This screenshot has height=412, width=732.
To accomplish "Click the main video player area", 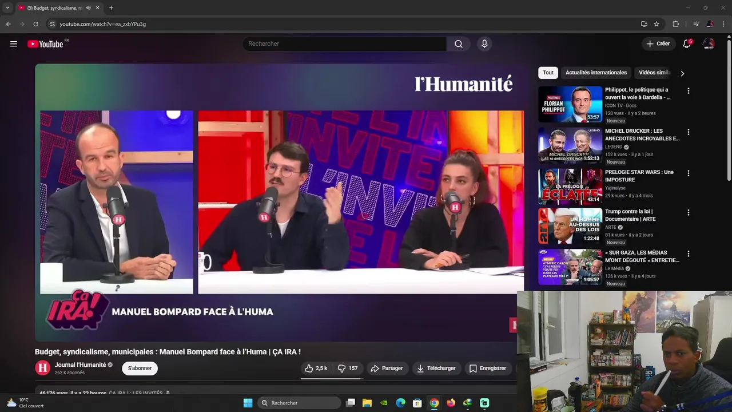I will [x=282, y=203].
